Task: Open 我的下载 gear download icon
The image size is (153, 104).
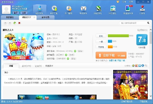Action: (x=54, y=10)
